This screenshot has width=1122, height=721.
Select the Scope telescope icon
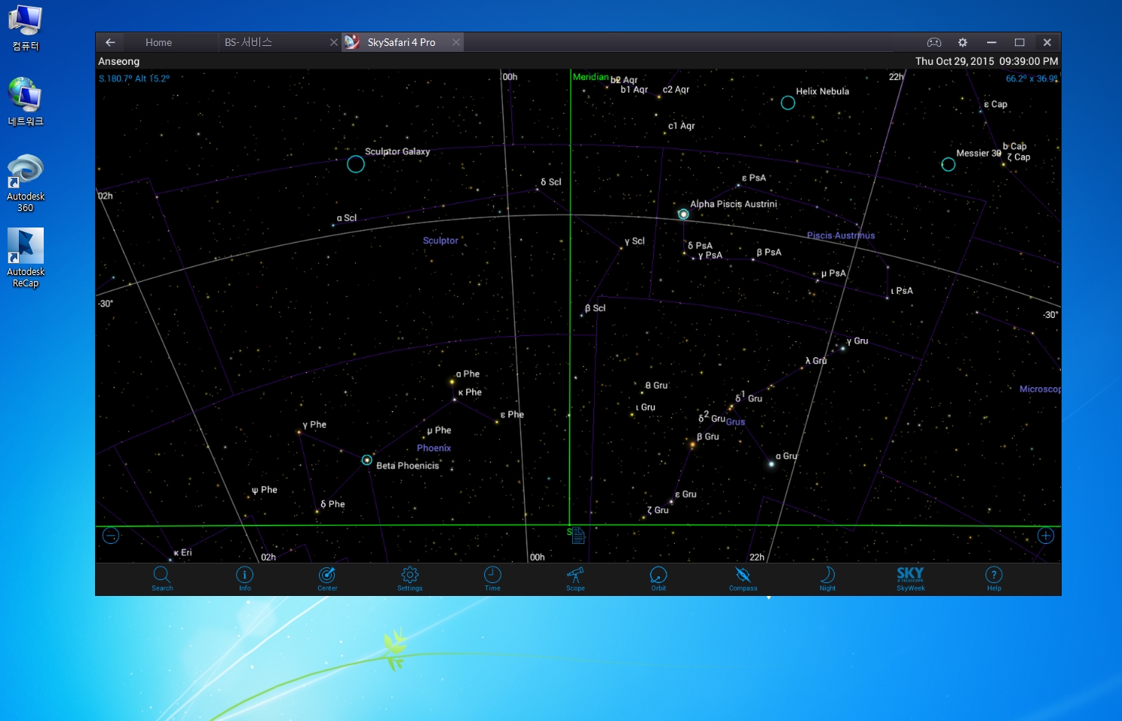pyautogui.click(x=575, y=578)
